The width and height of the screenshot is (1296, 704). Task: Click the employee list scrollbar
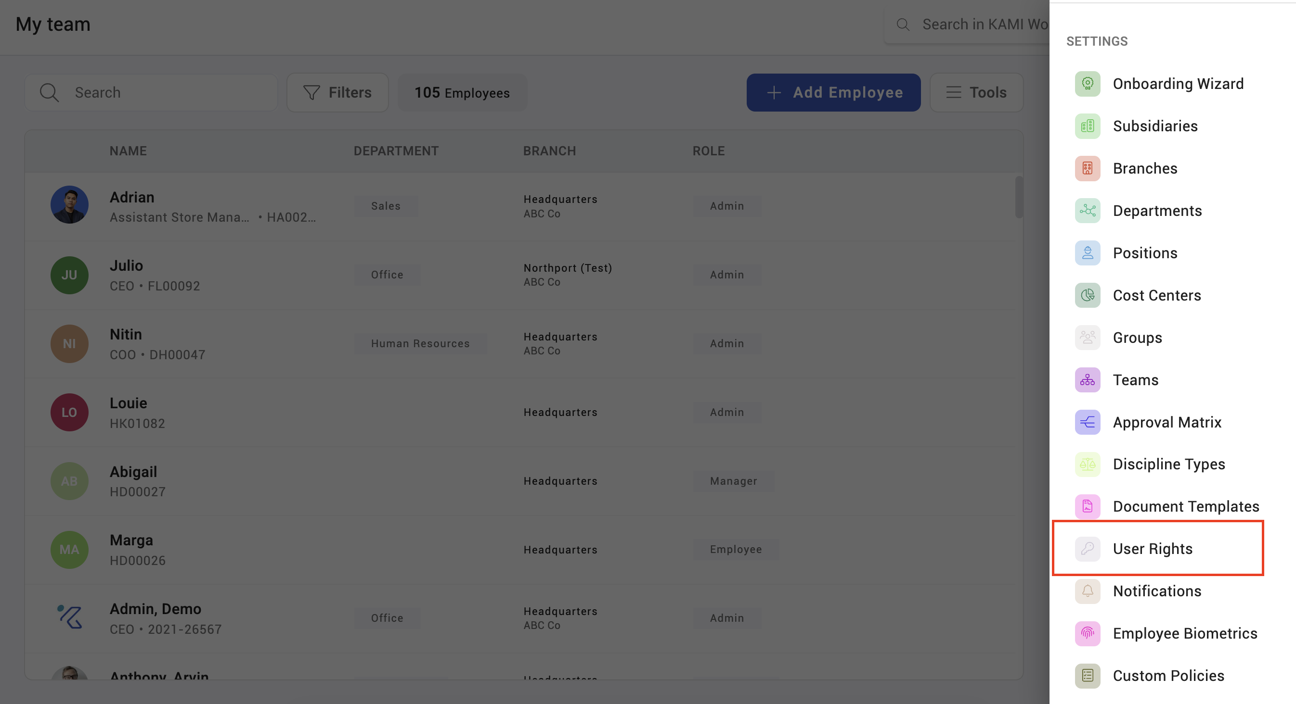(x=1019, y=197)
